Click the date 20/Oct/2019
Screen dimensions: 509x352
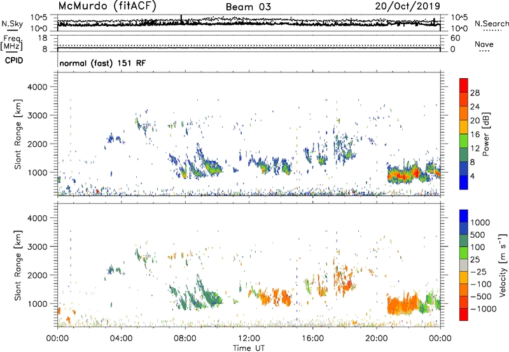point(408,6)
